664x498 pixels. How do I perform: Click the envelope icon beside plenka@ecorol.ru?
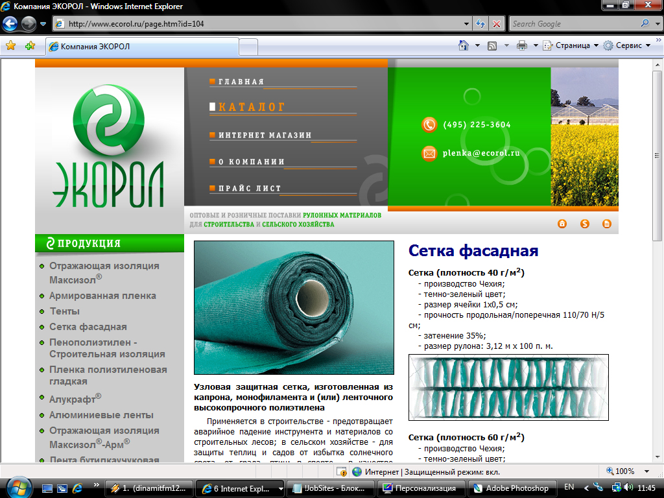(x=429, y=154)
